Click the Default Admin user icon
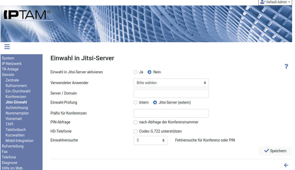This screenshot has height=170, width=295. tap(263, 2)
